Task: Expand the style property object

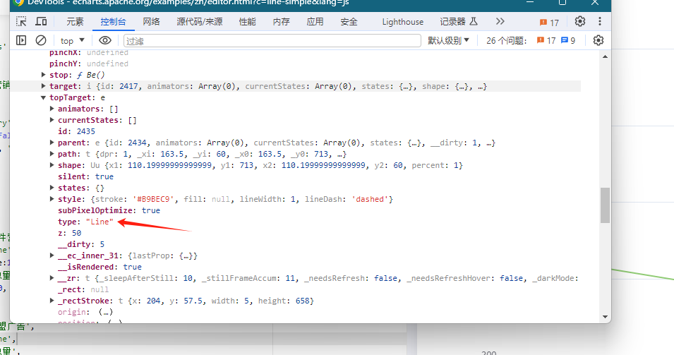Action: click(53, 199)
